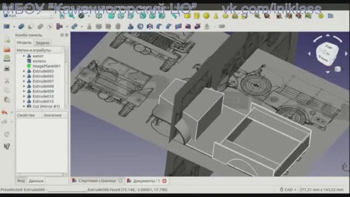
Task: Click the split tools blue link icon
Action: click(74, 27)
